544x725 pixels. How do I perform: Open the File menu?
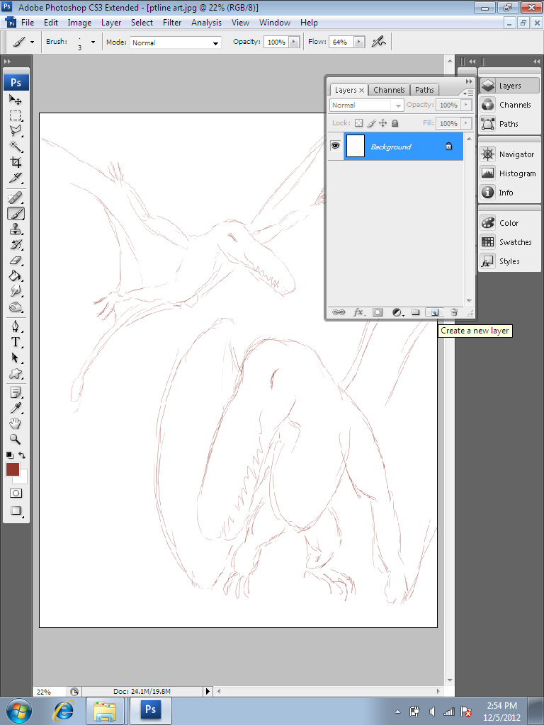[28, 23]
